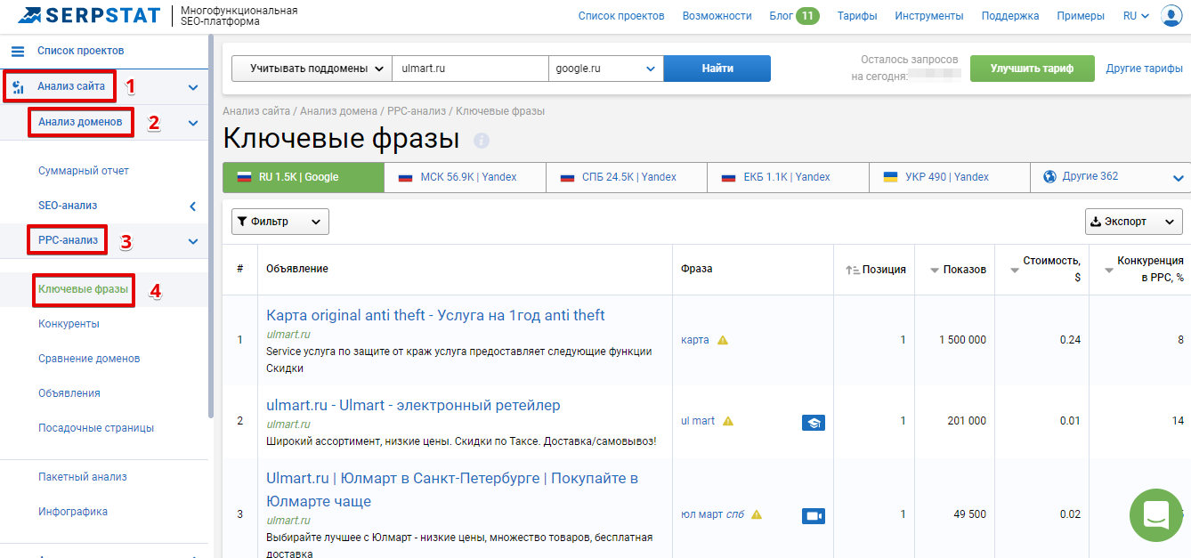Switch to СПБ 24.5K Yandex tab
Viewport: 1191px width, 558px height.
[628, 177]
